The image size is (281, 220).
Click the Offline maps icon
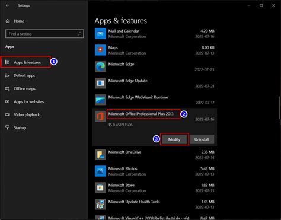click(x=7, y=88)
